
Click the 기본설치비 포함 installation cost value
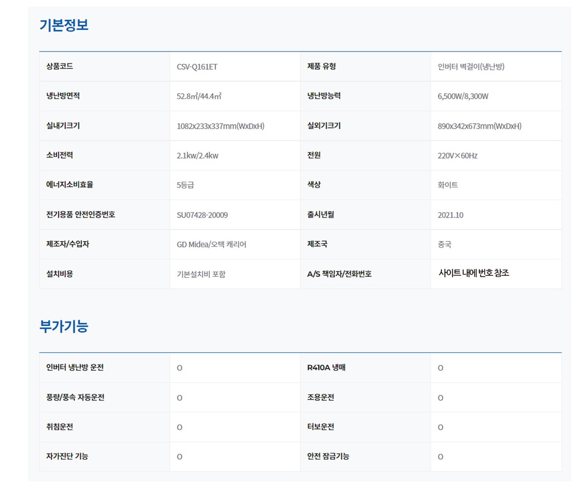(201, 274)
